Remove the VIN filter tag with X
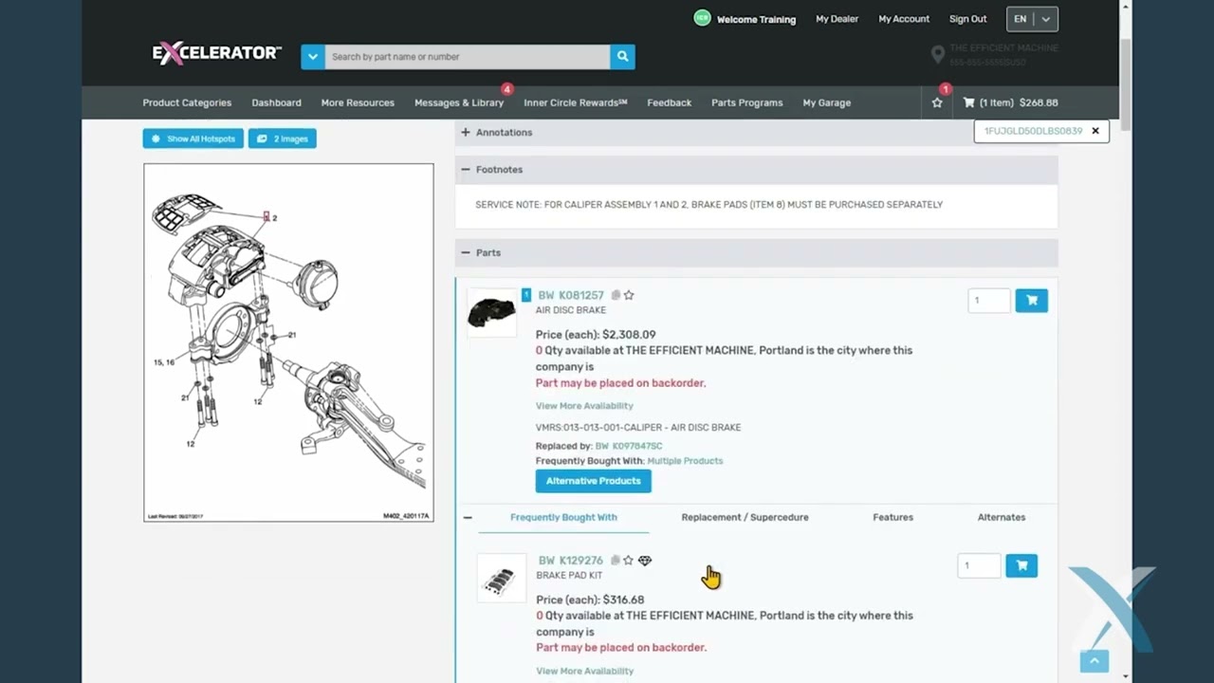The width and height of the screenshot is (1214, 683). [x=1095, y=131]
